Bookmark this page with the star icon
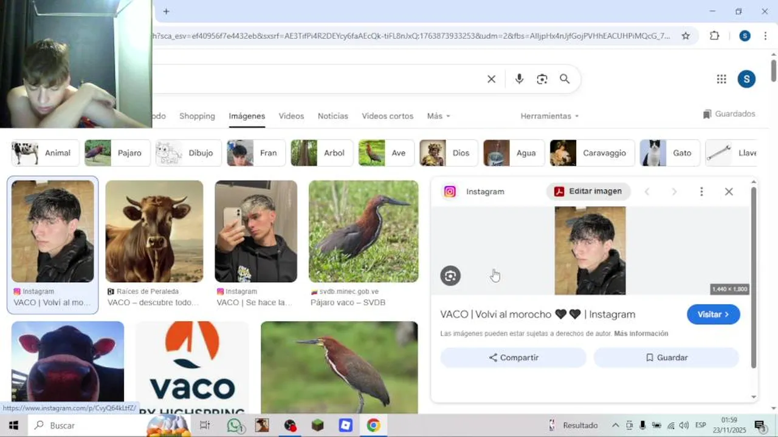The image size is (778, 437). tap(686, 36)
